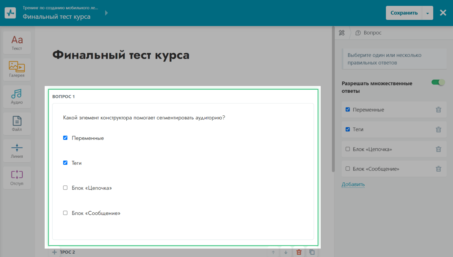The width and height of the screenshot is (453, 257).
Task: Tick Блок «Цепочка» in question preview
Action: point(65,188)
